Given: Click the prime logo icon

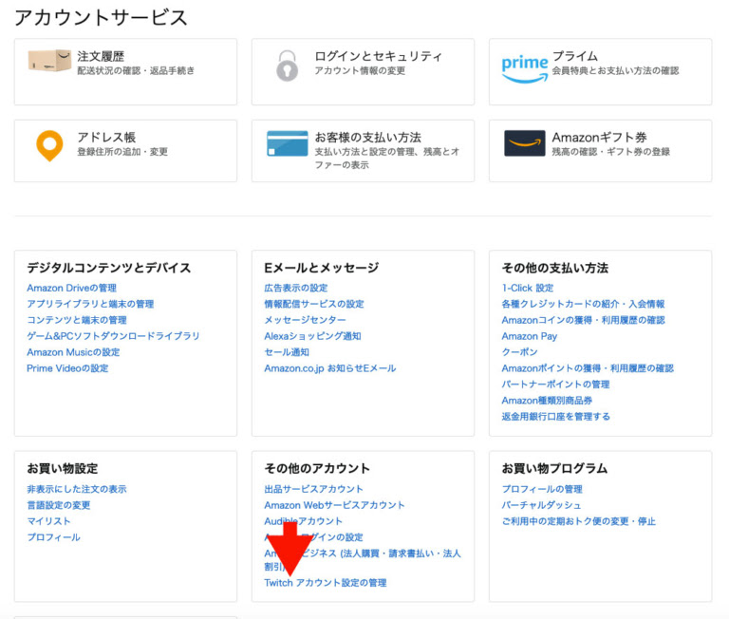Looking at the screenshot, I should [x=525, y=68].
